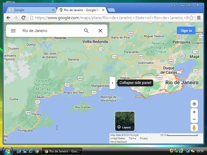Click the 494 highway shield

80,78
